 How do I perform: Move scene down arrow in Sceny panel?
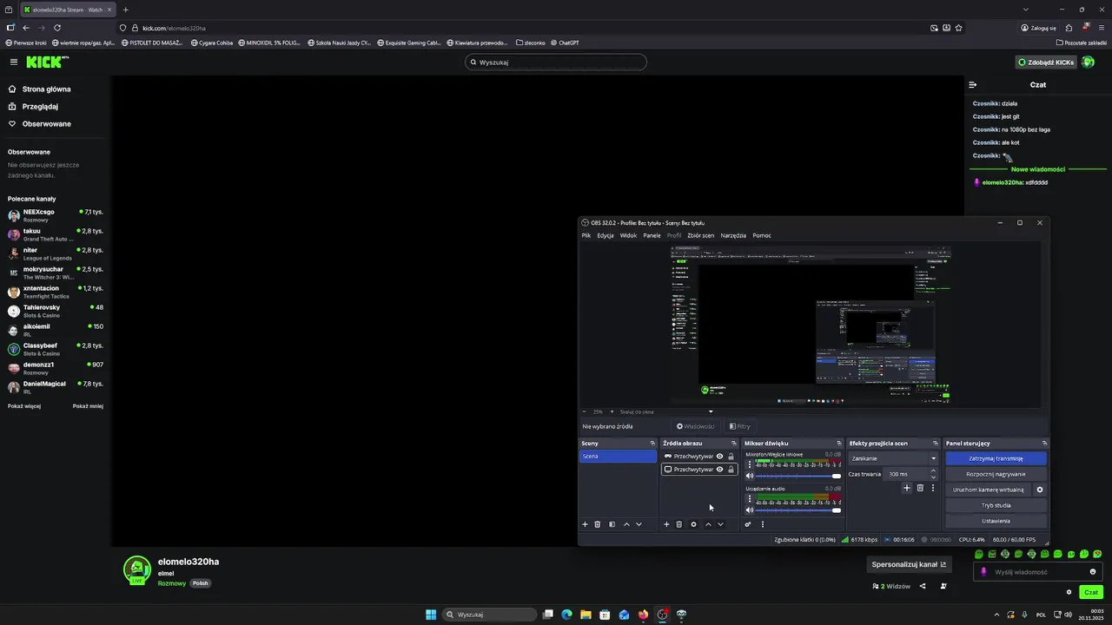(639, 524)
